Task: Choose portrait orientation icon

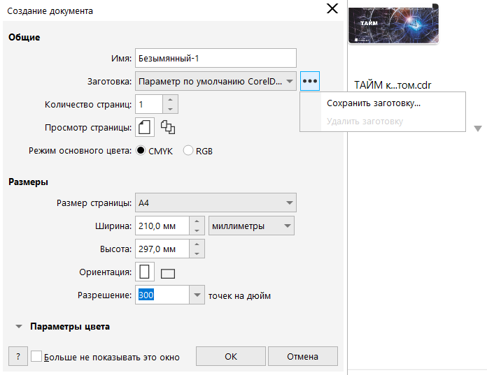Action: point(145,272)
